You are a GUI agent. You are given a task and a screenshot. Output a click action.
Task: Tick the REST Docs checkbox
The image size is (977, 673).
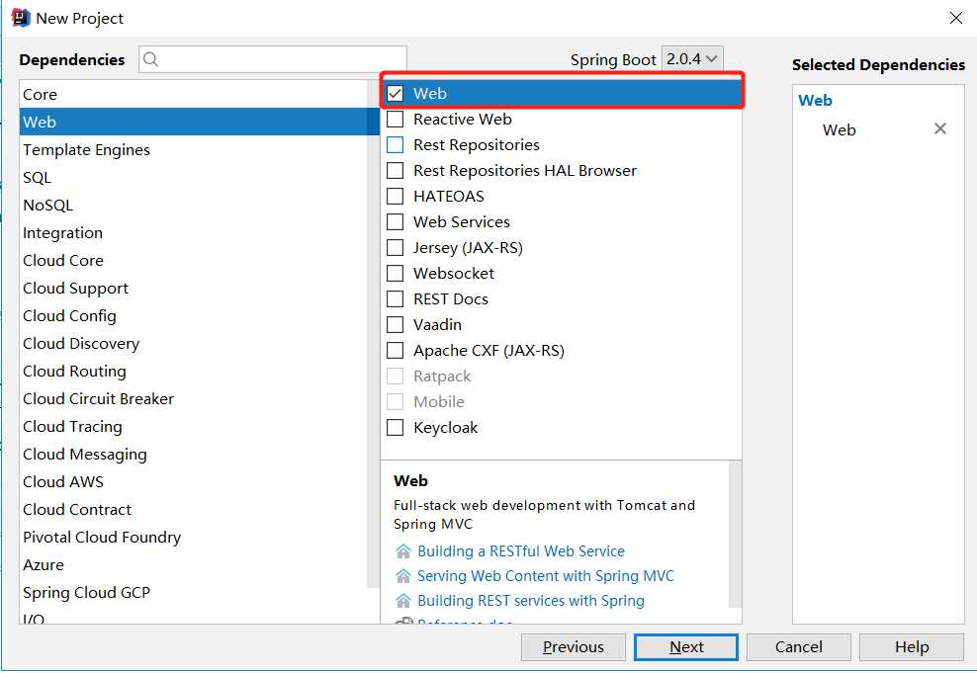[x=395, y=298]
